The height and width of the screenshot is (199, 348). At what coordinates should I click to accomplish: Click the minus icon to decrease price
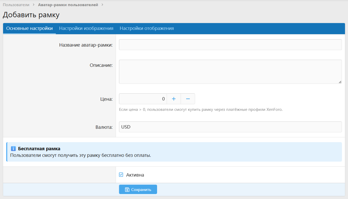click(x=188, y=99)
